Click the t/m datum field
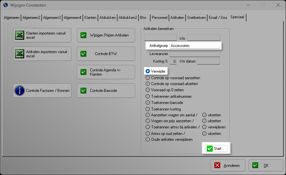 click(208, 61)
